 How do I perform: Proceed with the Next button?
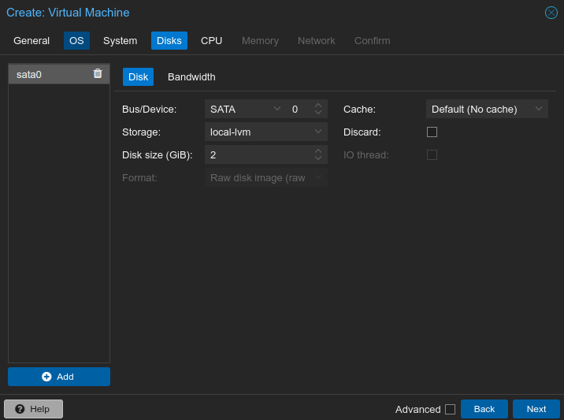click(x=536, y=409)
